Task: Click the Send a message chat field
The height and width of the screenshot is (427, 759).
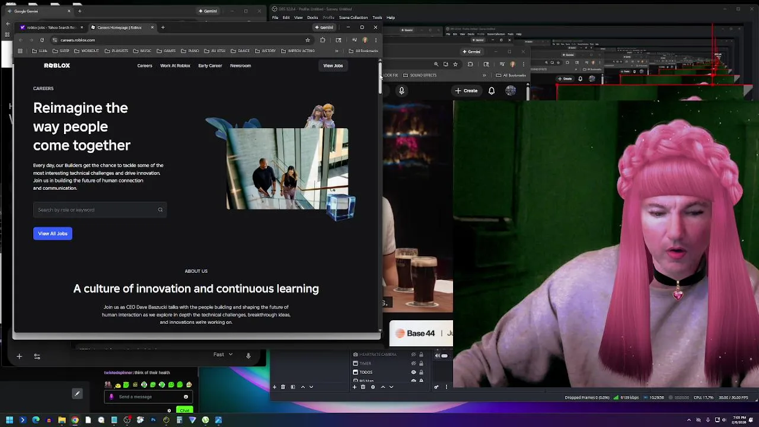Action: point(148,397)
